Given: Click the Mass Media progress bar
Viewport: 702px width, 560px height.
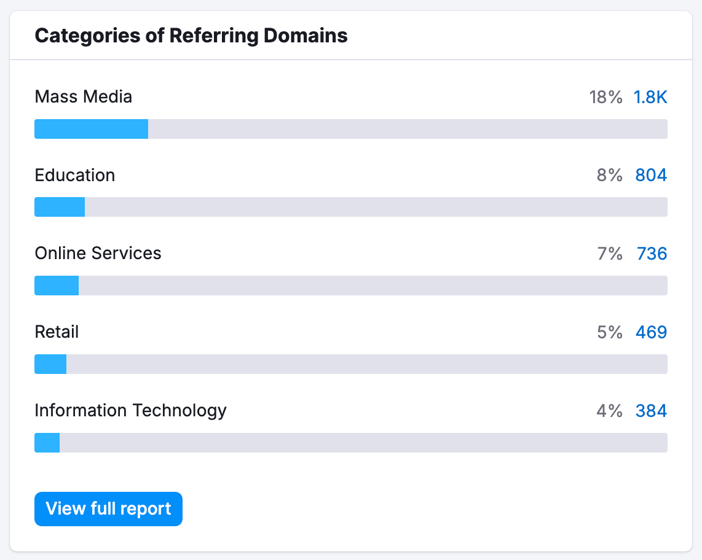Looking at the screenshot, I should click(x=351, y=129).
